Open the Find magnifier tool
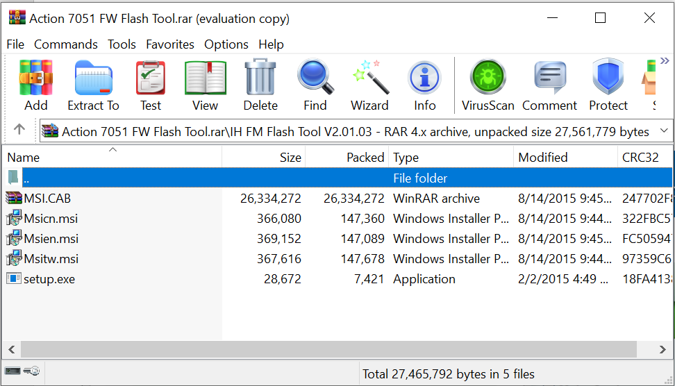This screenshot has height=386, width=675. click(x=315, y=85)
